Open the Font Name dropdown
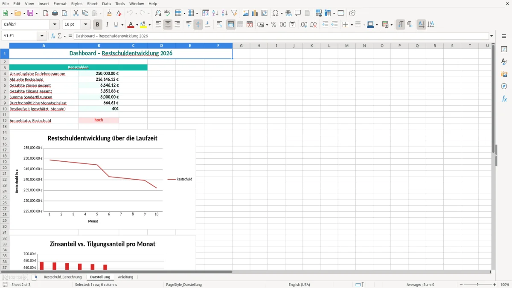This screenshot has height=288, width=512. tap(55, 25)
